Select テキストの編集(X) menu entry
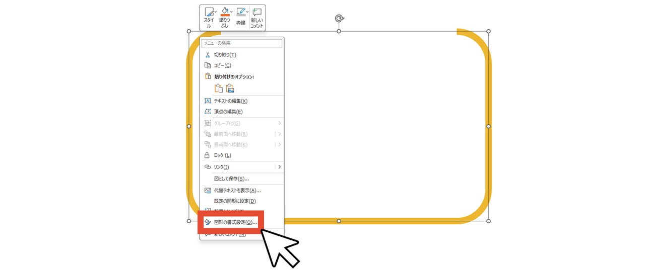The width and height of the screenshot is (645, 270). pyautogui.click(x=230, y=101)
